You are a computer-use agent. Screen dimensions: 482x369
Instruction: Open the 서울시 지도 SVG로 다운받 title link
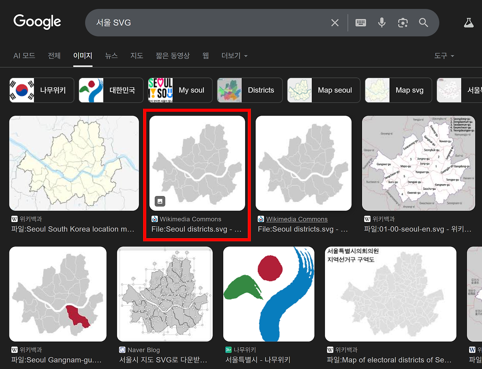pyautogui.click(x=163, y=360)
